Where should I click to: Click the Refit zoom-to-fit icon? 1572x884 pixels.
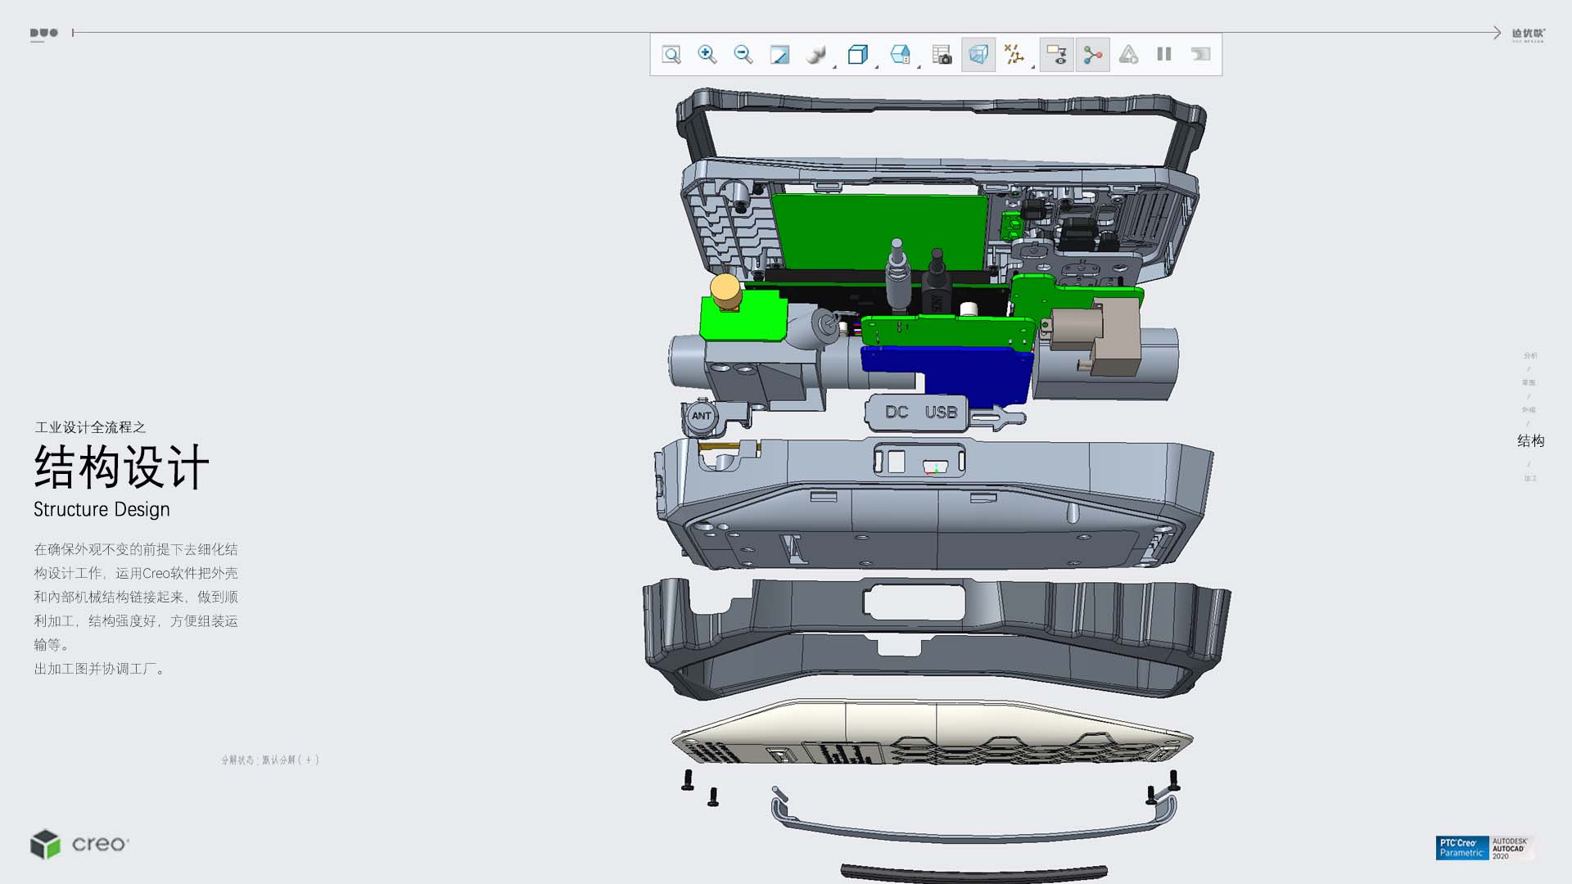click(671, 55)
